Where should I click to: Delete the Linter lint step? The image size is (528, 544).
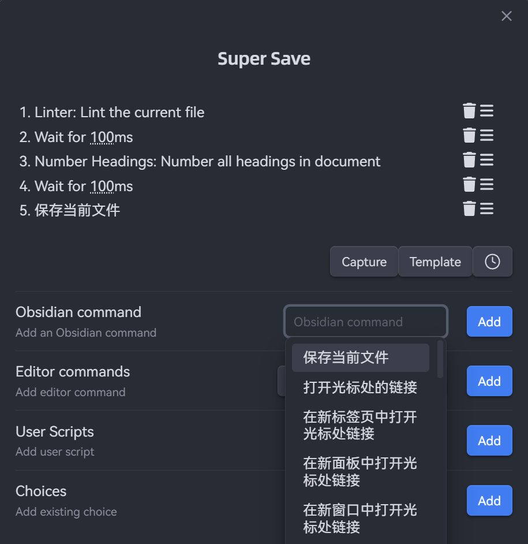tap(469, 111)
